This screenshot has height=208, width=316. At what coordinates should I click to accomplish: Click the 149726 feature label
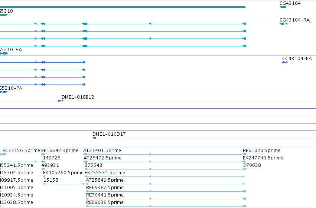click(52, 158)
